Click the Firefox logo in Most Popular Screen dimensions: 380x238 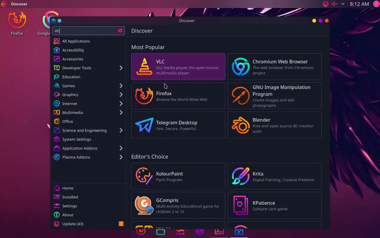pyautogui.click(x=144, y=96)
